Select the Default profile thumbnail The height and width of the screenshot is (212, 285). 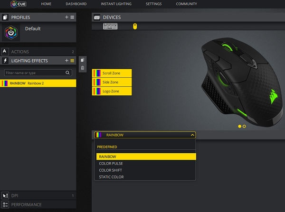[x=11, y=33]
